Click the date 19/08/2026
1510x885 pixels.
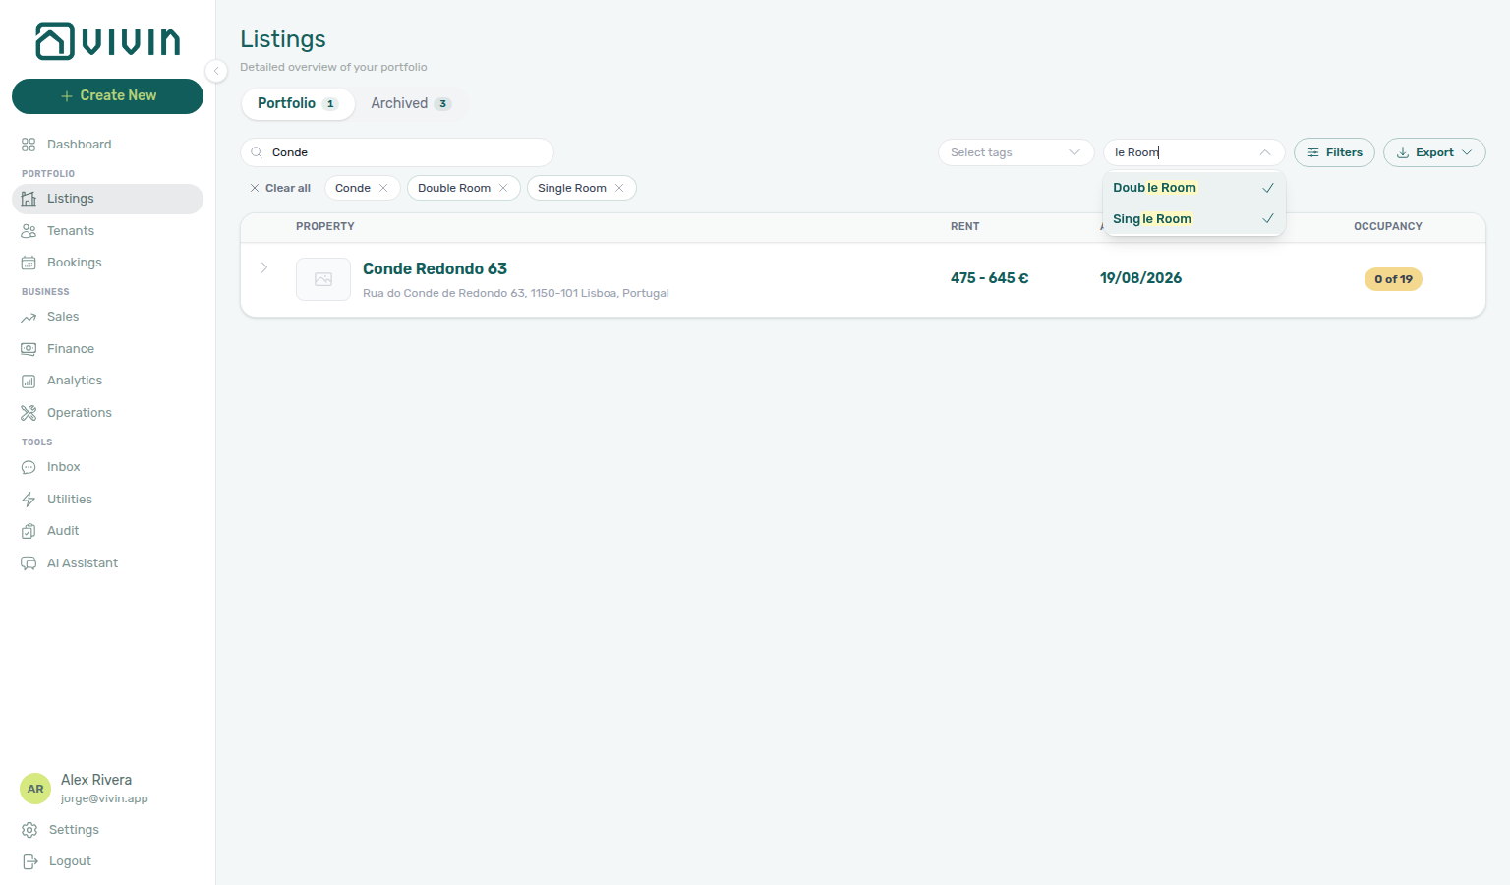pos(1140,278)
